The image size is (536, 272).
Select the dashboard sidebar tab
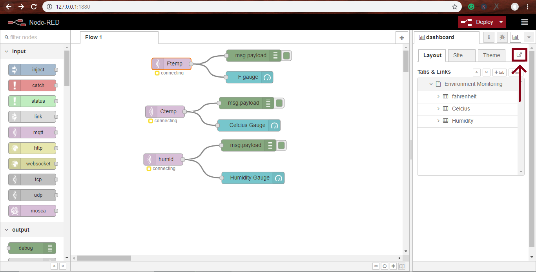(x=447, y=38)
